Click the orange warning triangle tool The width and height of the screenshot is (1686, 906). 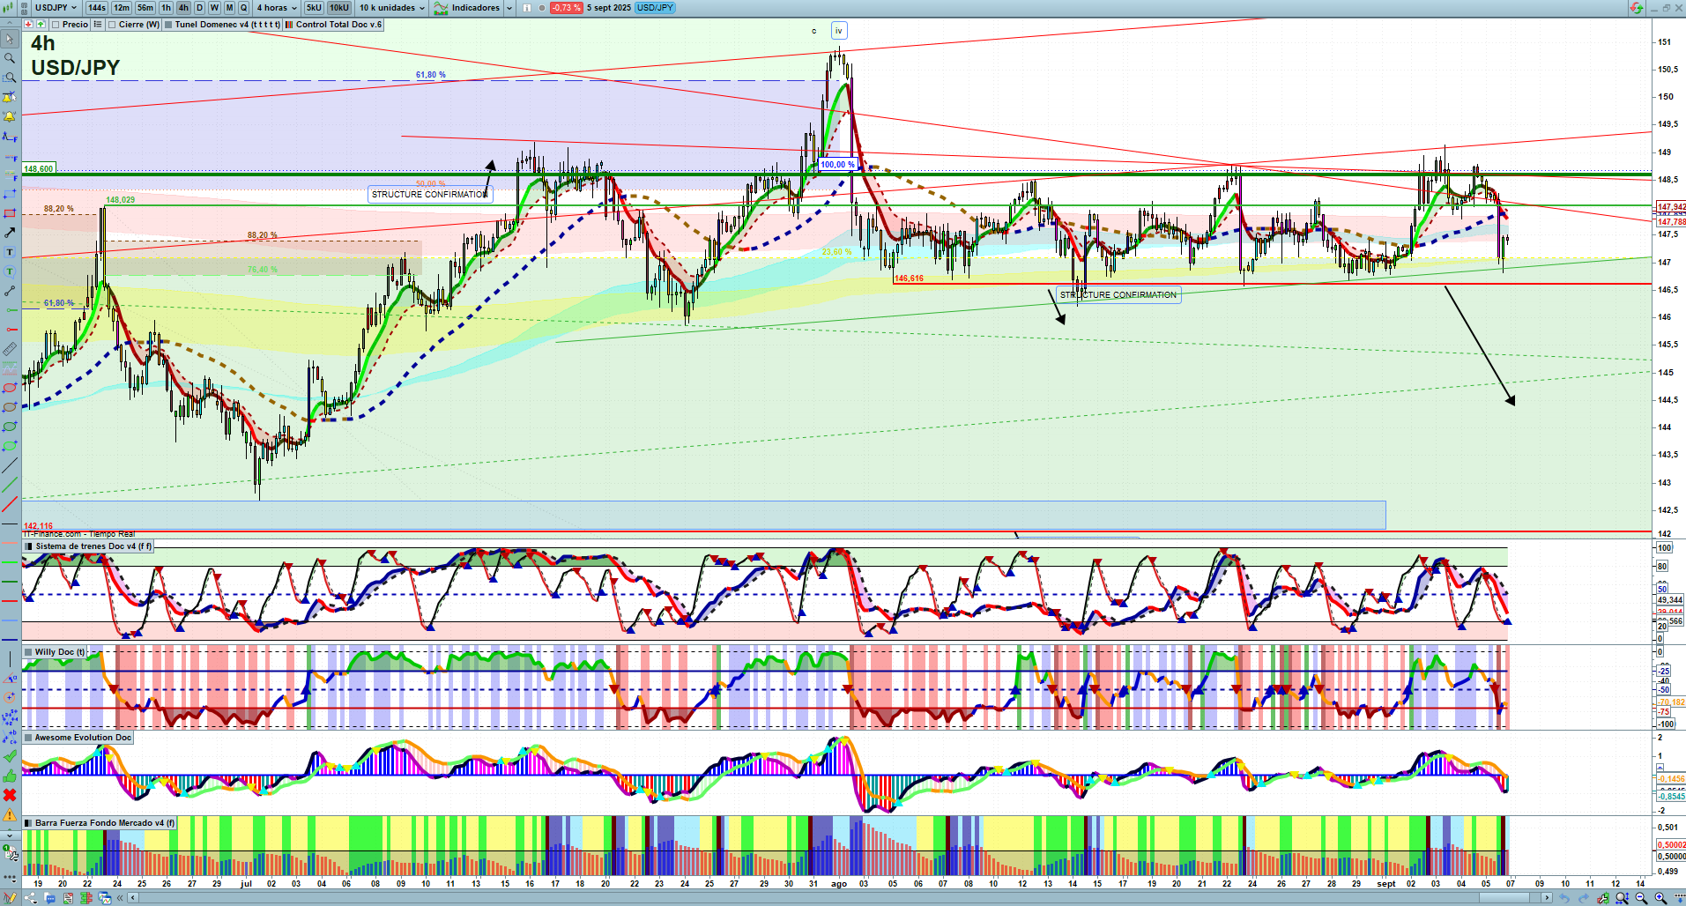tap(10, 814)
